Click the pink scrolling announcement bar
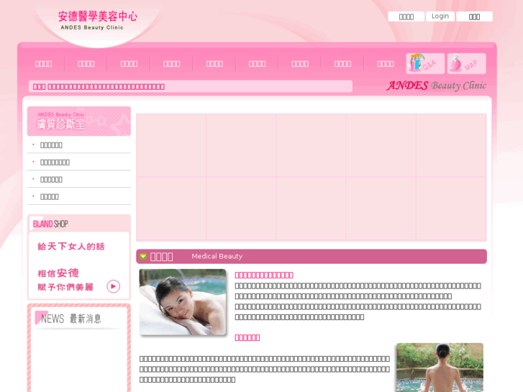Viewport: 523px width, 392px height. 191,86
